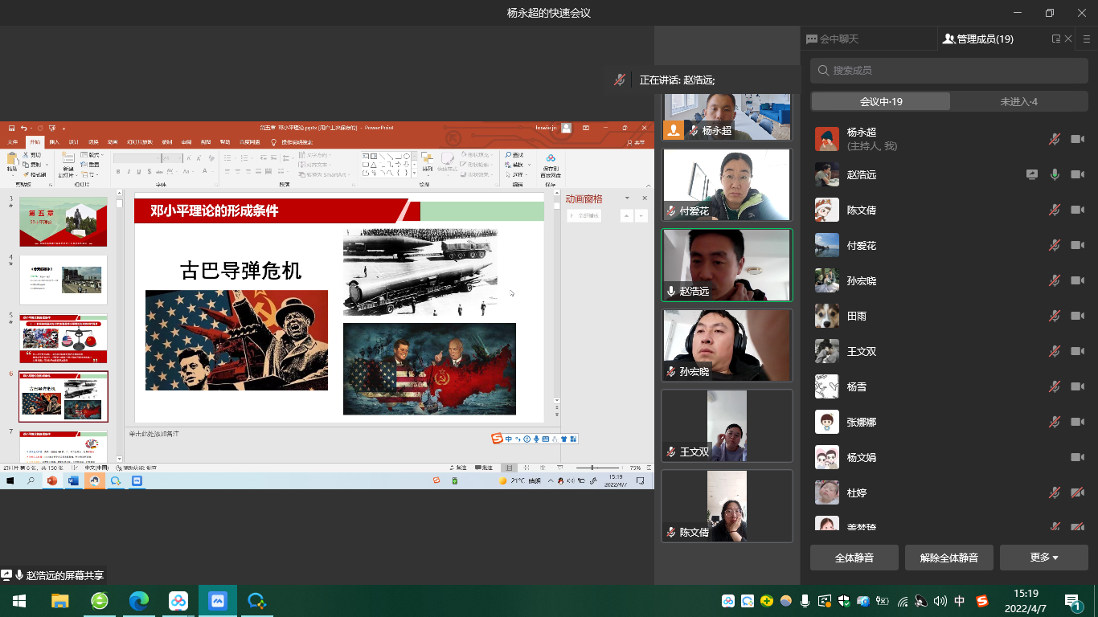The image size is (1098, 617).
Task: Unmute 孙宏晓's microphone in member list
Action: pyautogui.click(x=1055, y=280)
